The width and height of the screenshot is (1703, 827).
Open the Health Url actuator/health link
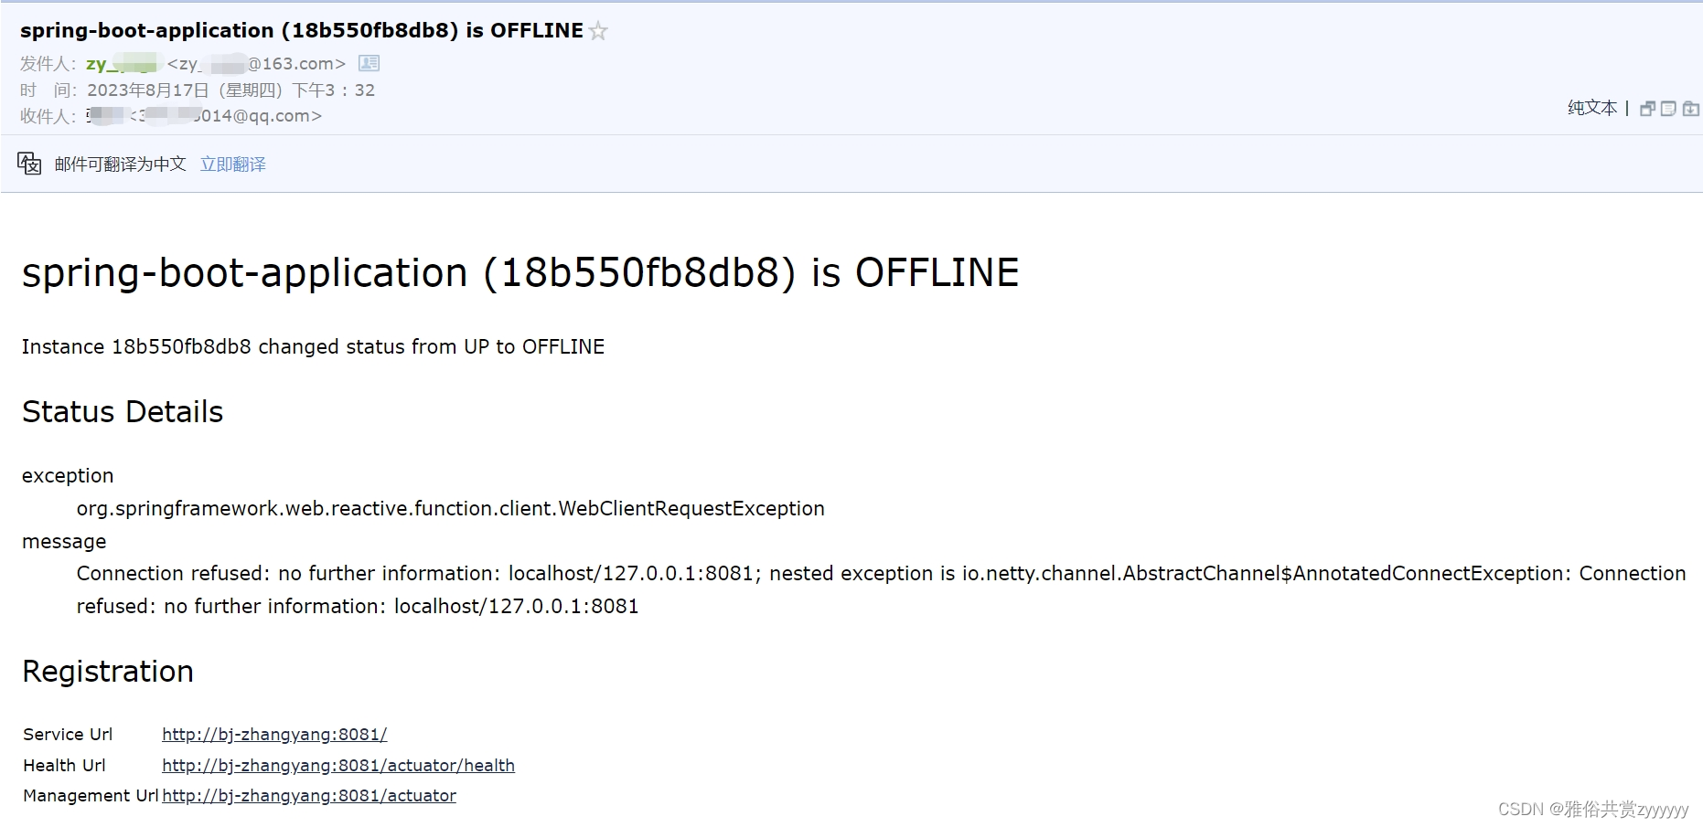338,766
